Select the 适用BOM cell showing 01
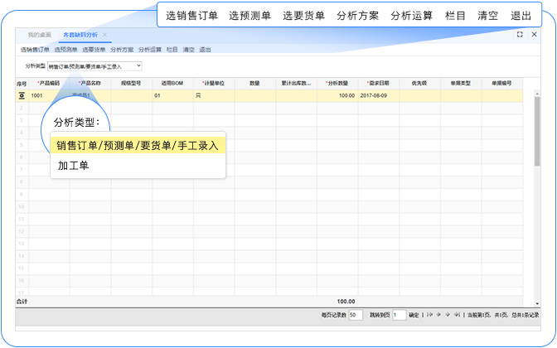The height and width of the screenshot is (348, 557). 172,95
